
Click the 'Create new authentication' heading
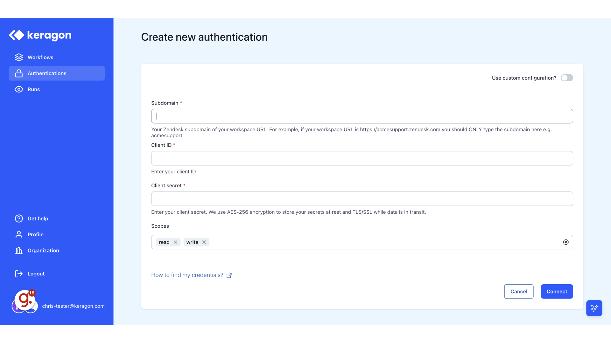pos(204,37)
